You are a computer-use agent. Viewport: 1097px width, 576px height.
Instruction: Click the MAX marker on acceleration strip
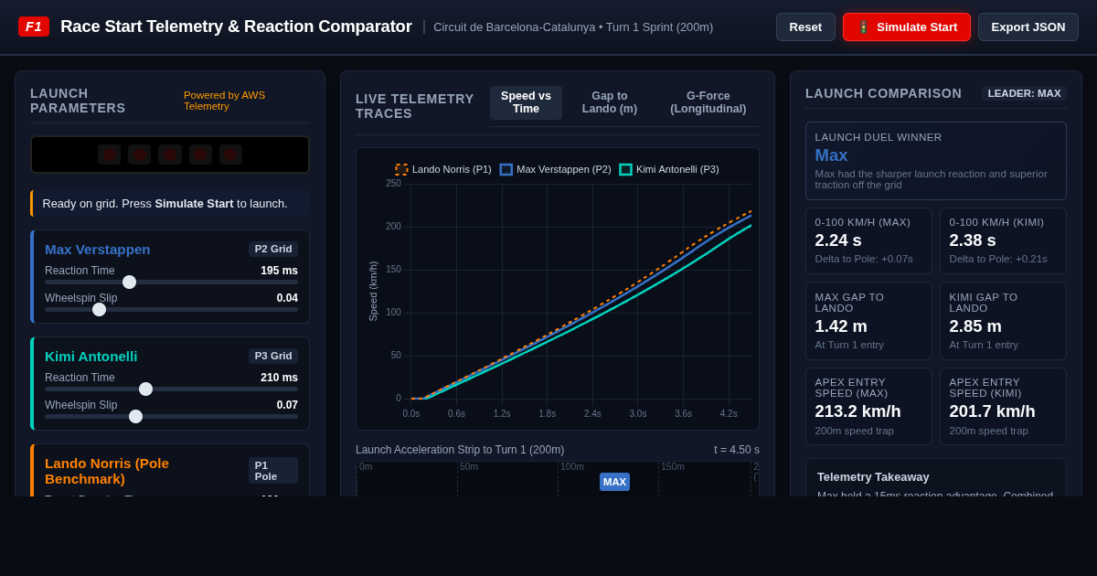614,482
